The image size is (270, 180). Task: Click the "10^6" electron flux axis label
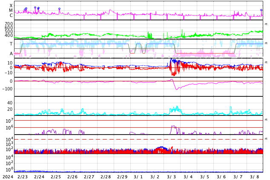(x=9, y=128)
